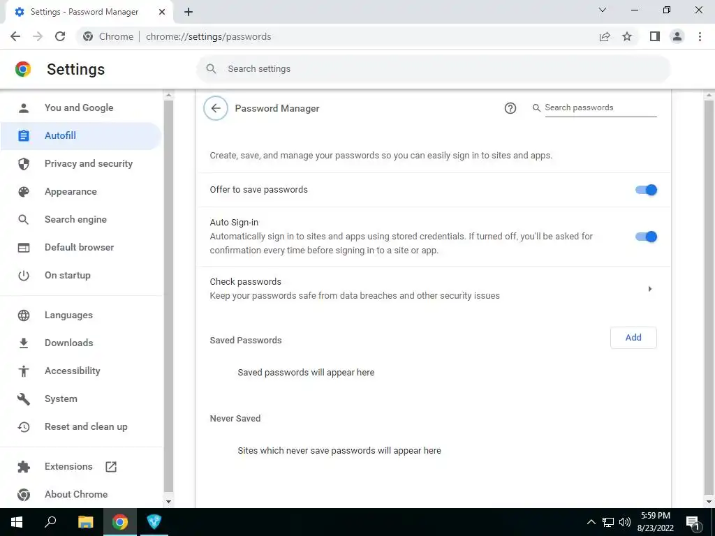Open On startup settings

tap(81, 275)
